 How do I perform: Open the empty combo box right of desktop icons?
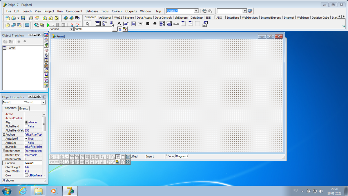[244, 11]
